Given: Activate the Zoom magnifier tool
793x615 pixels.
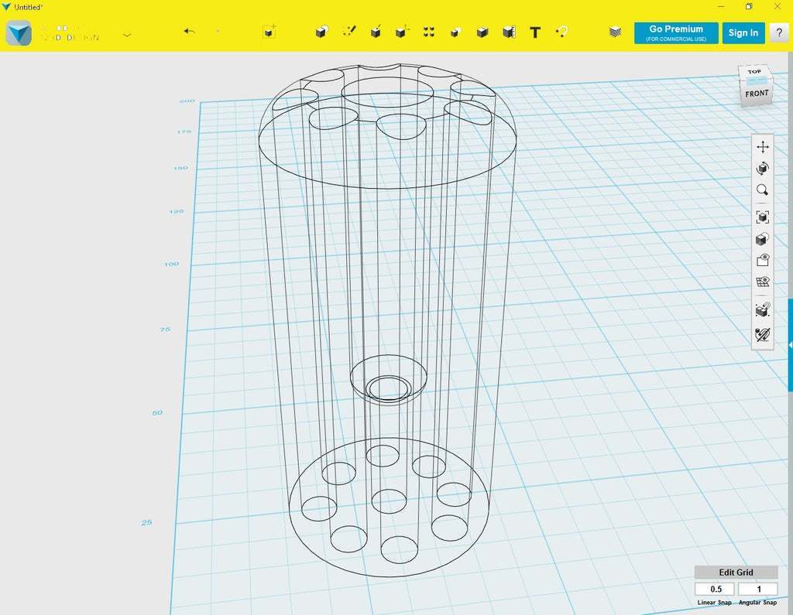Looking at the screenshot, I should coord(763,190).
